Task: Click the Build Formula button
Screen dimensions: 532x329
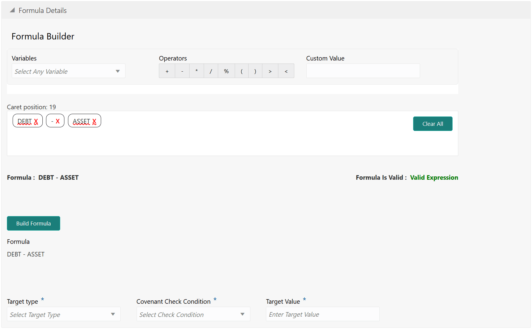Action: pyautogui.click(x=33, y=223)
